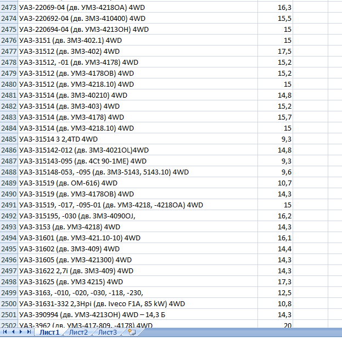Go to first sheet navigation arrow
Screen dimensions: 342x338
(x=6, y=333)
